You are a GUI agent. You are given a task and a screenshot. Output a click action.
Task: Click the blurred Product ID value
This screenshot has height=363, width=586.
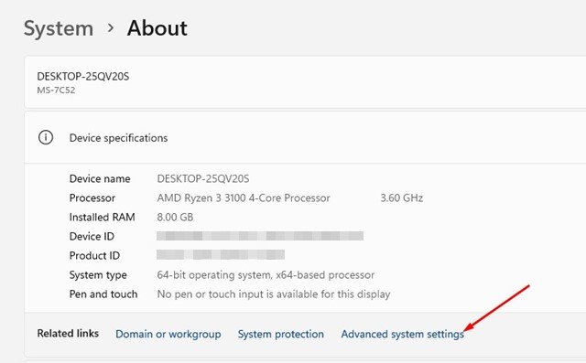(x=221, y=255)
